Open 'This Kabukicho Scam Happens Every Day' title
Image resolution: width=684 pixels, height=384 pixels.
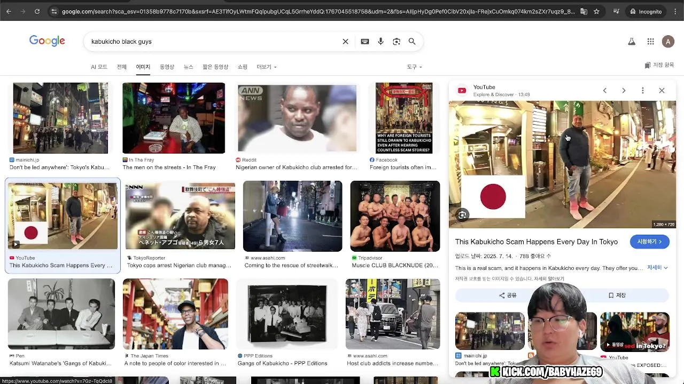[x=537, y=242]
